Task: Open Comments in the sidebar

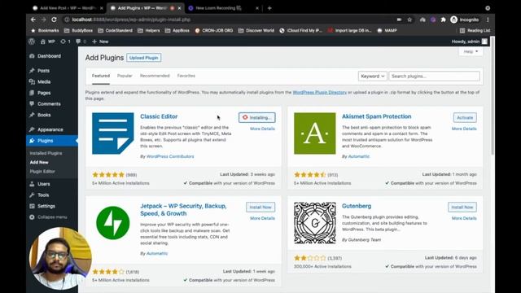Action: pos(49,104)
